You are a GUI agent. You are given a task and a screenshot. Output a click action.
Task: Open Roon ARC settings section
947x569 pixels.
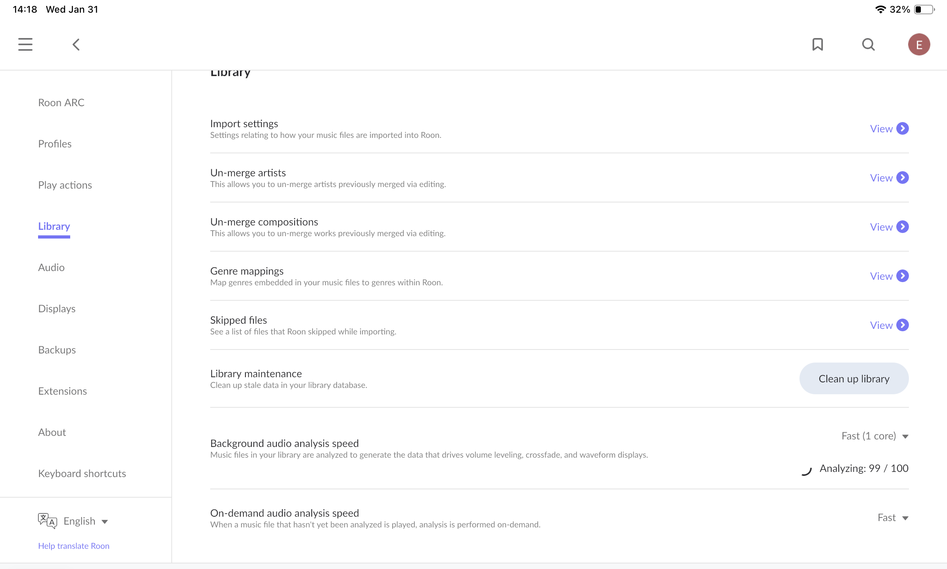tap(61, 103)
